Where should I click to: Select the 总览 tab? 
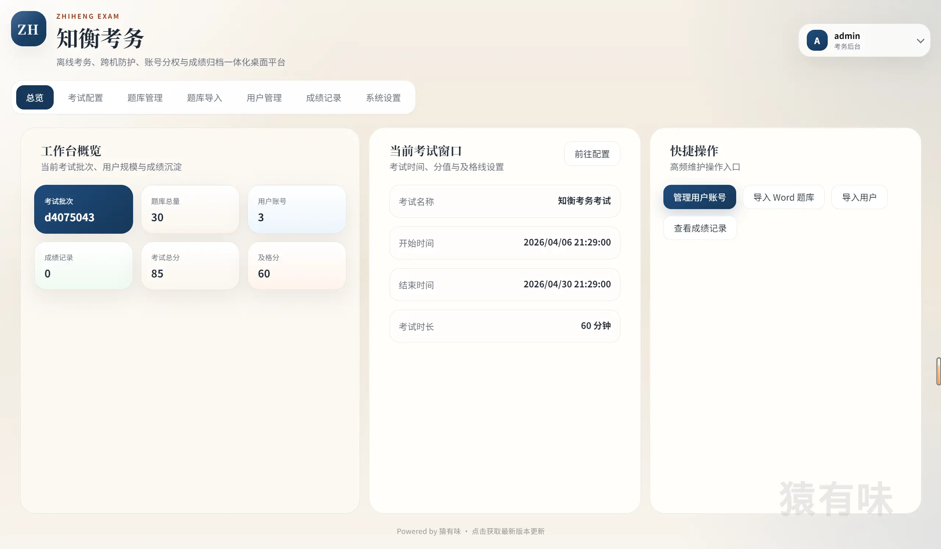34,97
